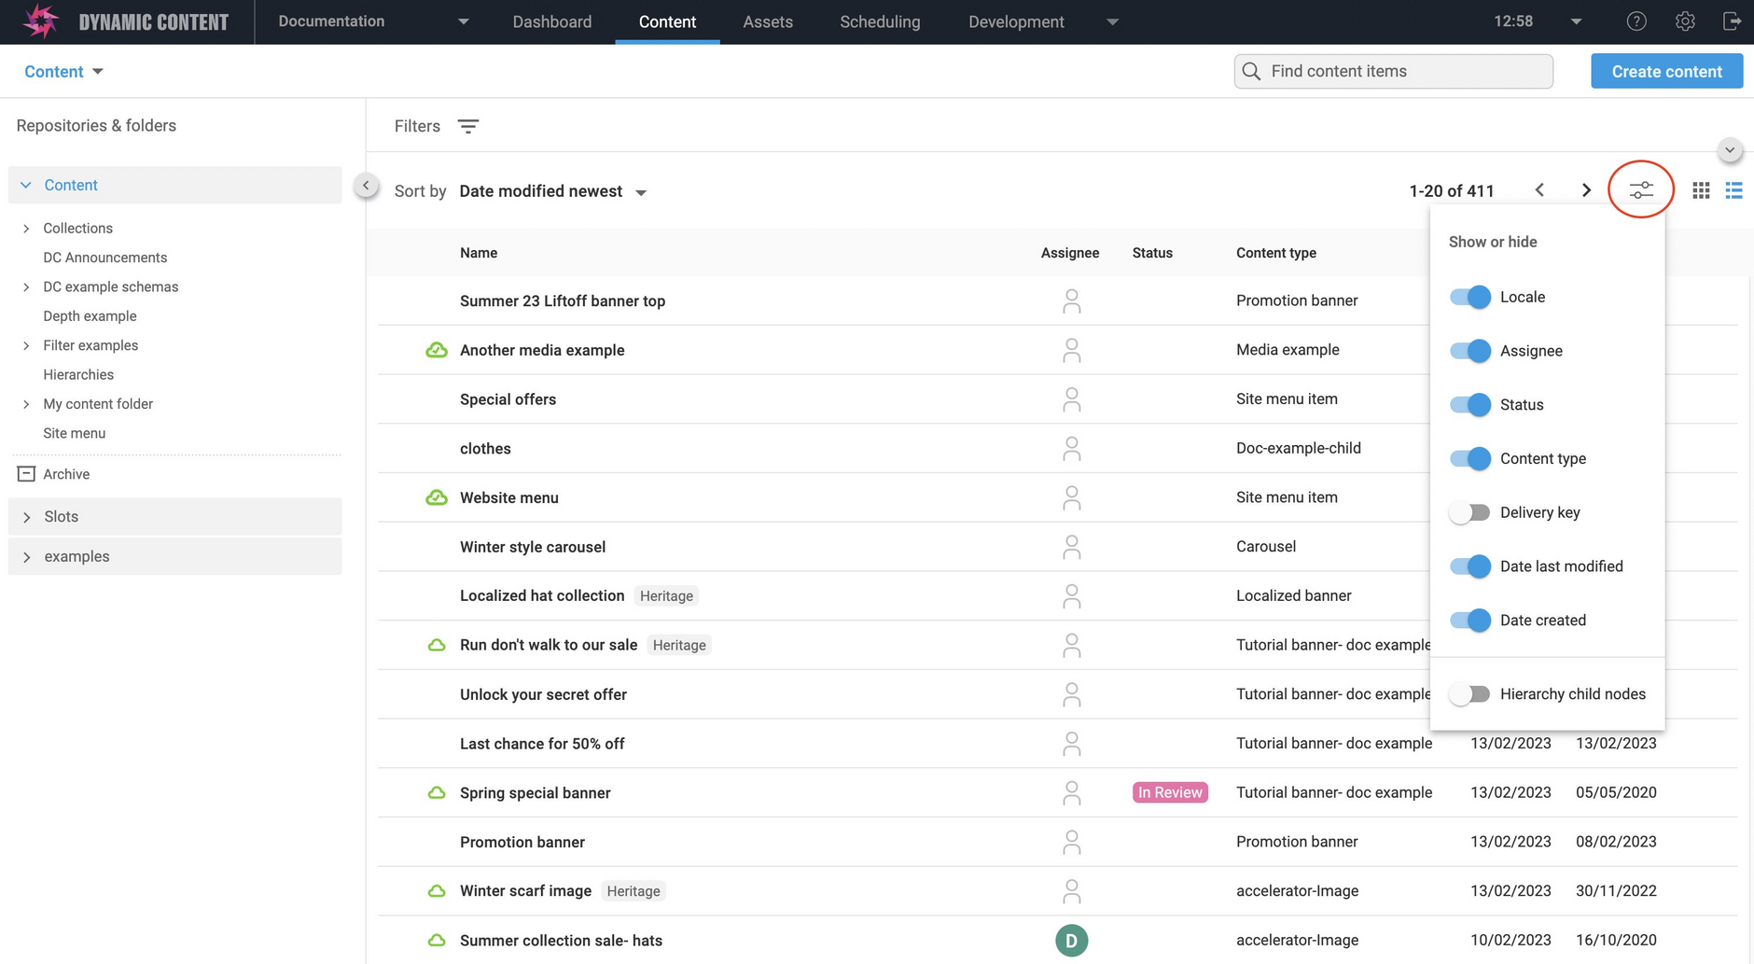The image size is (1754, 964).
Task: Open Summer 23 Liftoff banner top item
Action: (x=563, y=301)
